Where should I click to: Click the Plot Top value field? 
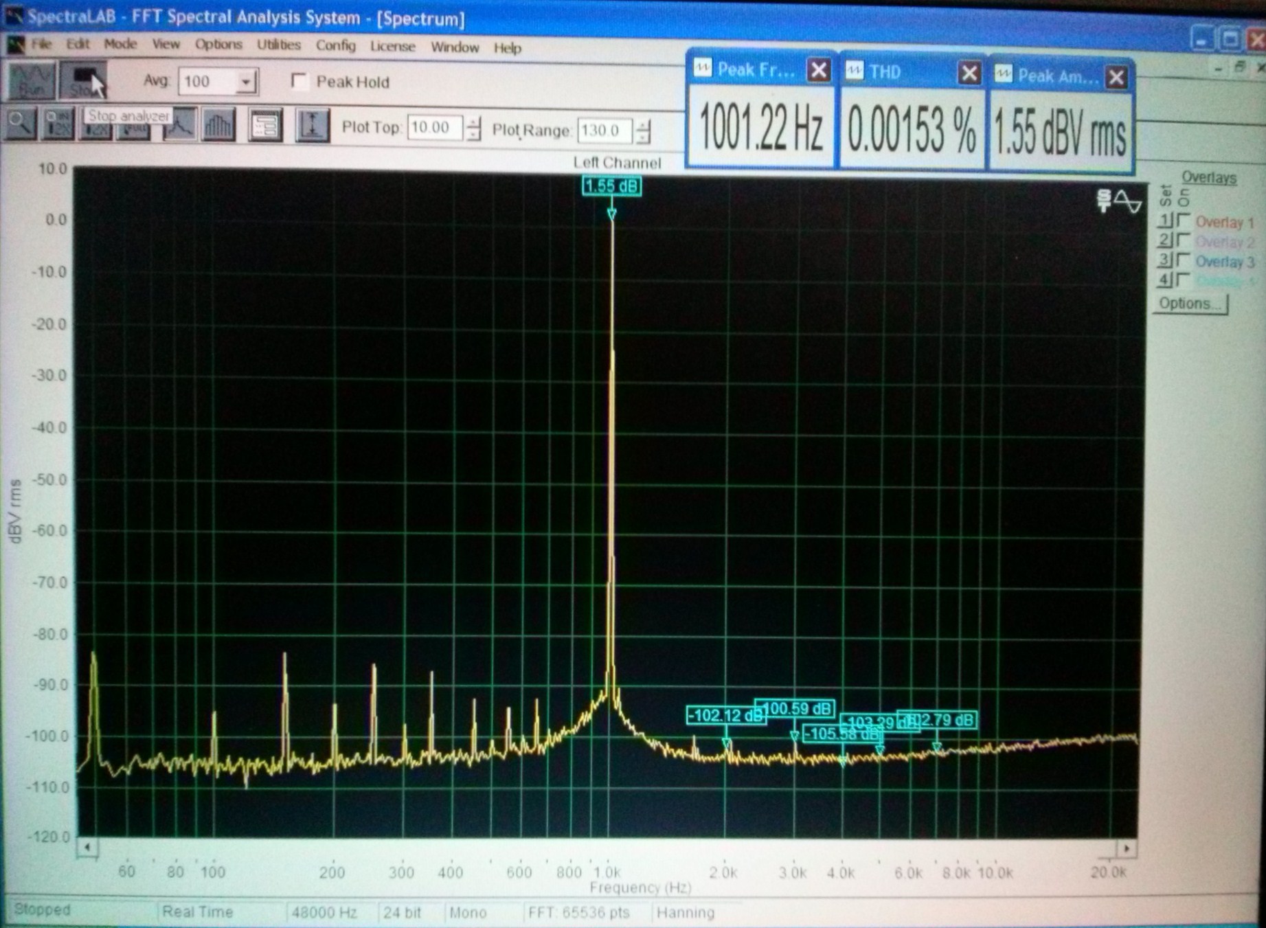pos(436,128)
